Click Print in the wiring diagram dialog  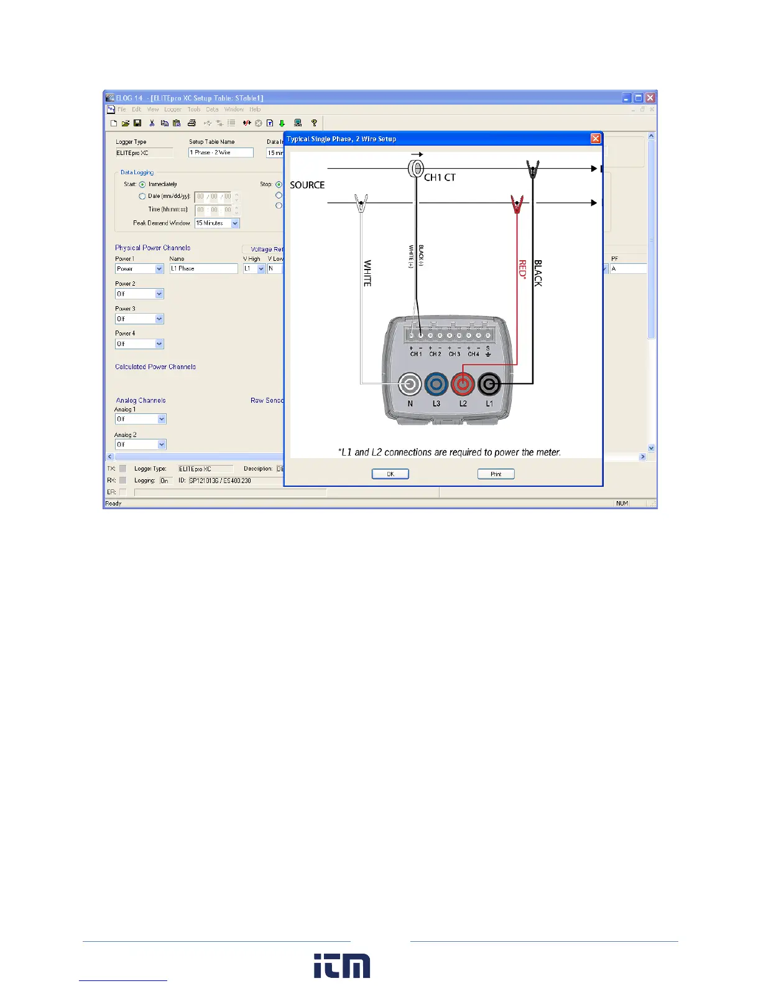click(x=496, y=474)
